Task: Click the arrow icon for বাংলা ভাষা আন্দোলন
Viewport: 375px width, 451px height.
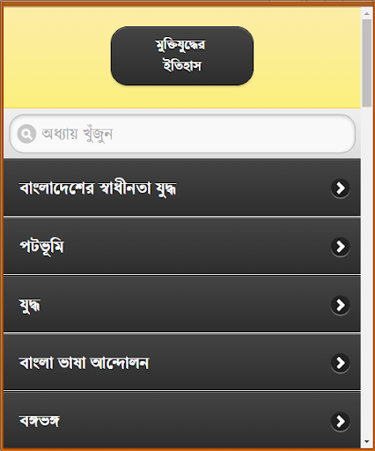Action: [341, 363]
